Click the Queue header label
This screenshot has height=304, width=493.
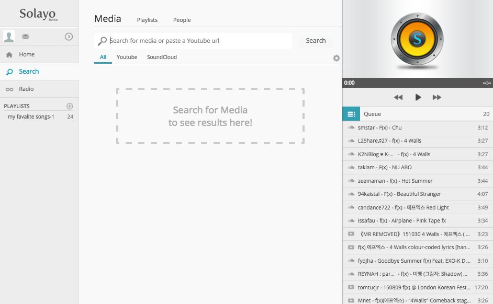[x=372, y=114]
